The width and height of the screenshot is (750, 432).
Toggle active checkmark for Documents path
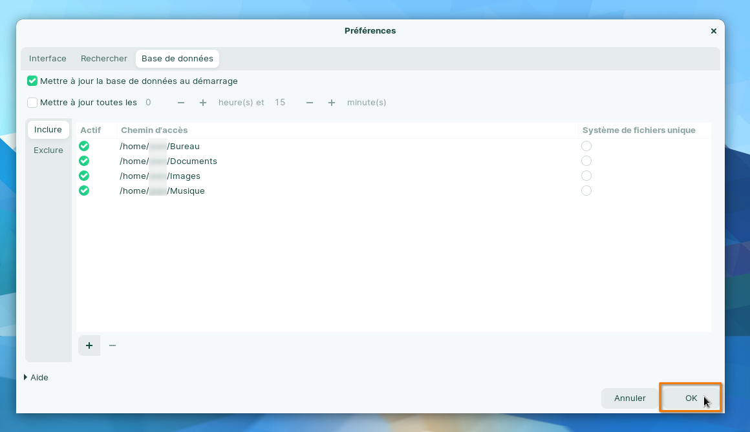pyautogui.click(x=84, y=161)
